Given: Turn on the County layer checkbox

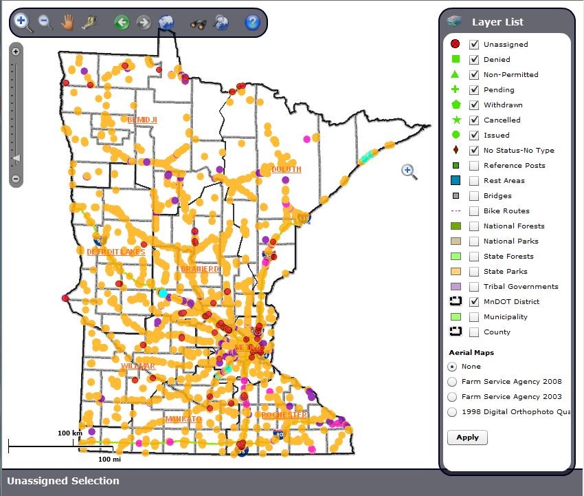Looking at the screenshot, I should [474, 332].
